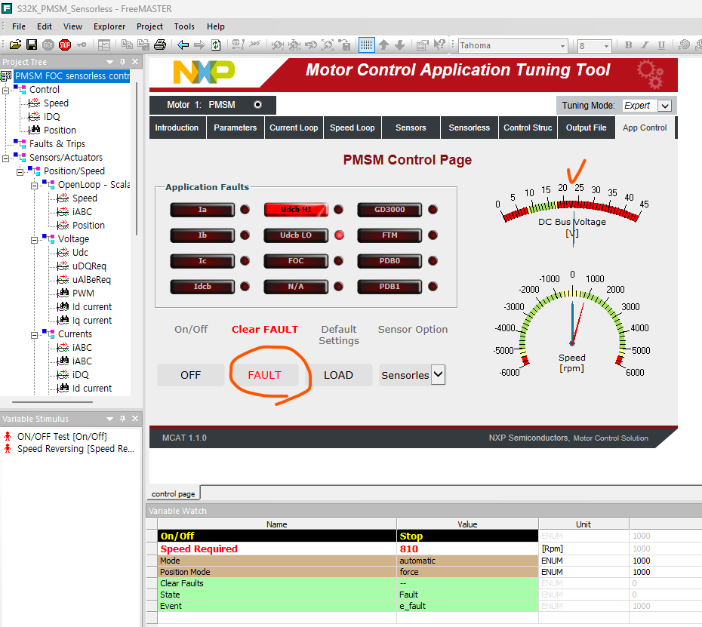
Task: Collapse the Voltage tree node
Action: tap(35, 240)
